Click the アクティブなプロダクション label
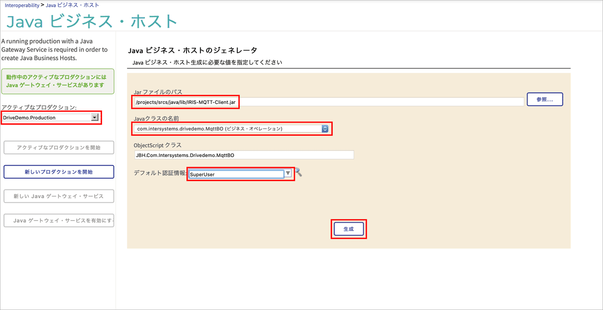The image size is (603, 310). 39,108
